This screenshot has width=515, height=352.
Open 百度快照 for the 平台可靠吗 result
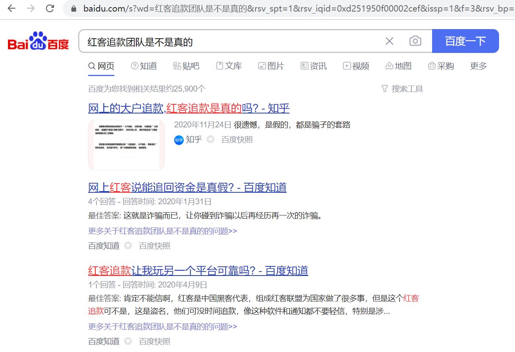(155, 341)
